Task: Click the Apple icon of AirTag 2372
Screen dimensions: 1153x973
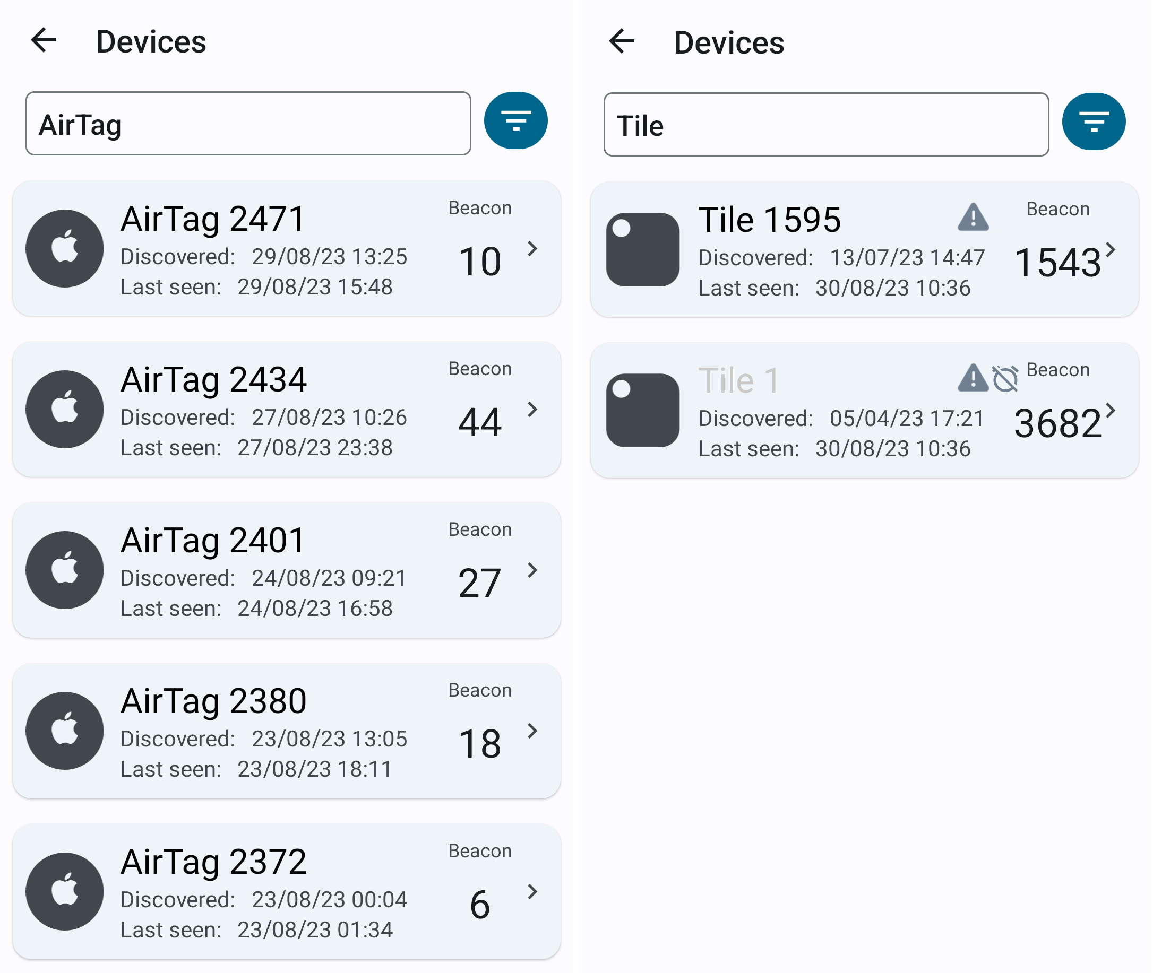Action: pyautogui.click(x=65, y=892)
